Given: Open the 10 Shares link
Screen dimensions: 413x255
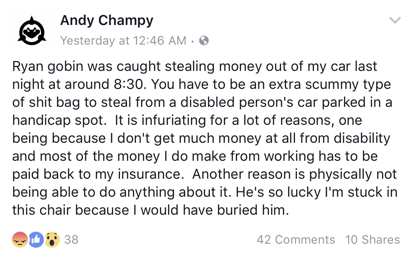Looking at the screenshot, I should (x=372, y=240).
